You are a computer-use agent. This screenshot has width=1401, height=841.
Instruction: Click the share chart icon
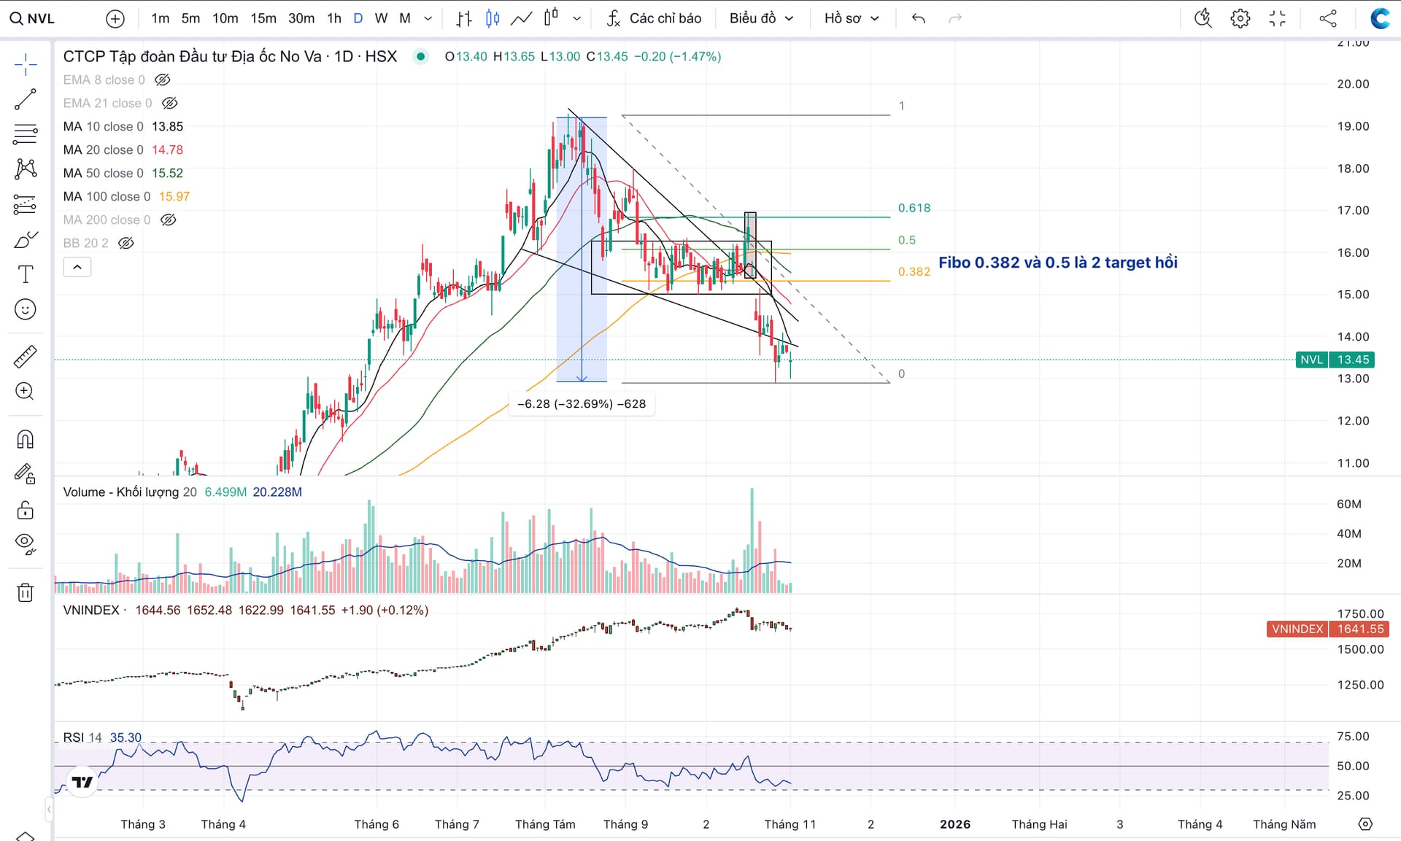[x=1328, y=18]
